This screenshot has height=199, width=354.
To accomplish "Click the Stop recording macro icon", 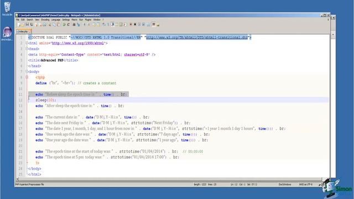I will tap(135, 24).
